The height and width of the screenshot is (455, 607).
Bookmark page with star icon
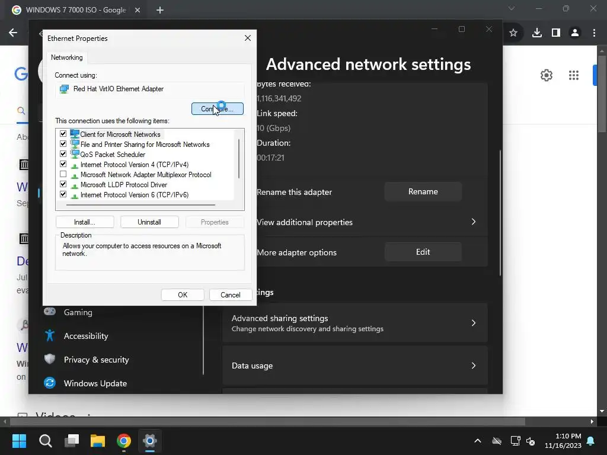pos(513,33)
